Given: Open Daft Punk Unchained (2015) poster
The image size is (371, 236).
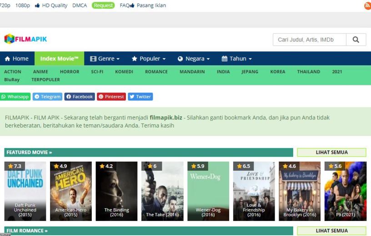Looking at the screenshot, I should [25, 191].
